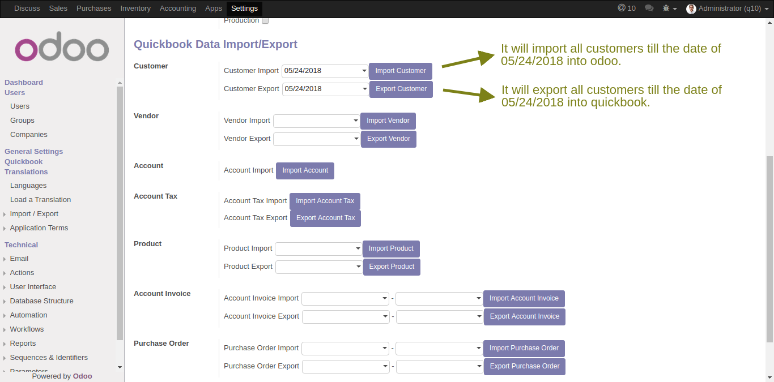Open General Settings in sidebar

click(x=34, y=152)
